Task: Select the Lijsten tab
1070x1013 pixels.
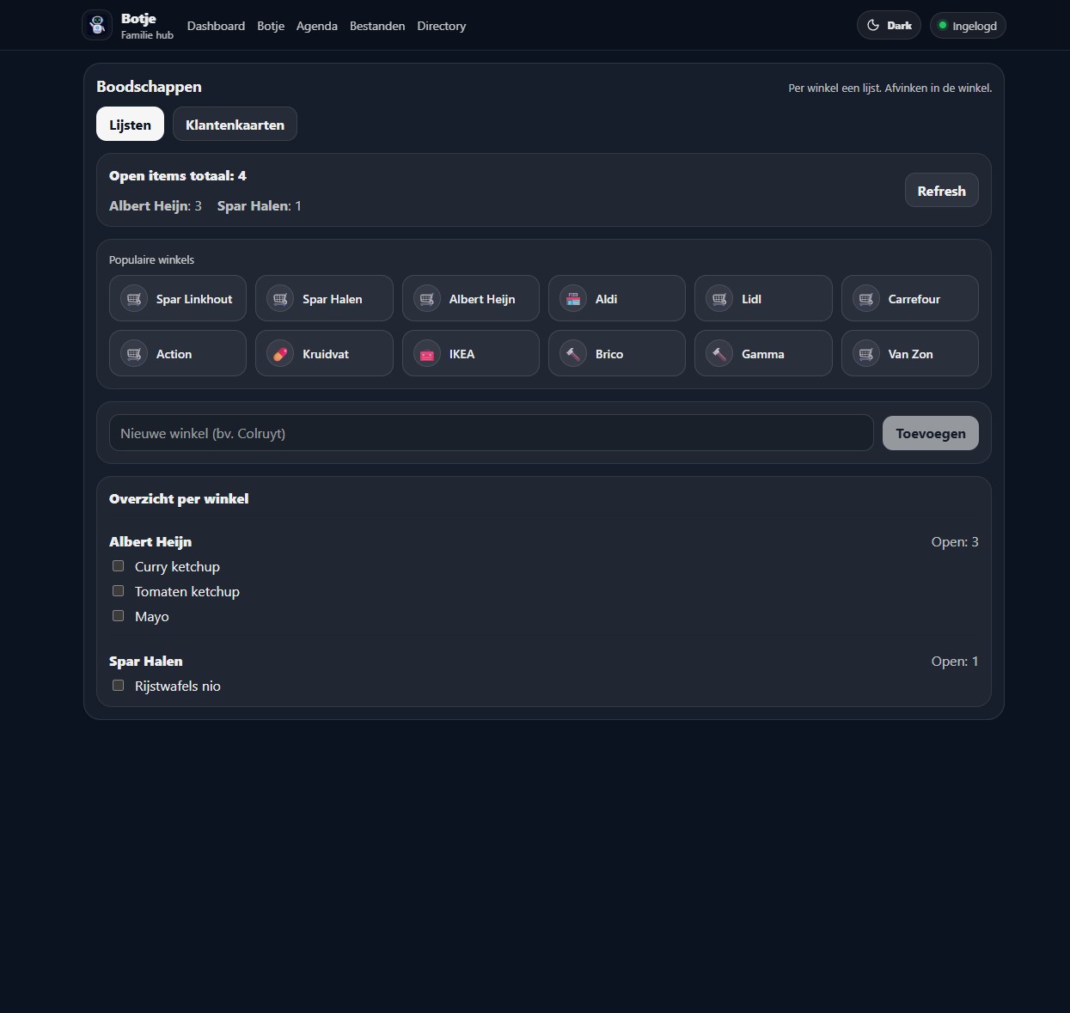Action: [130, 125]
